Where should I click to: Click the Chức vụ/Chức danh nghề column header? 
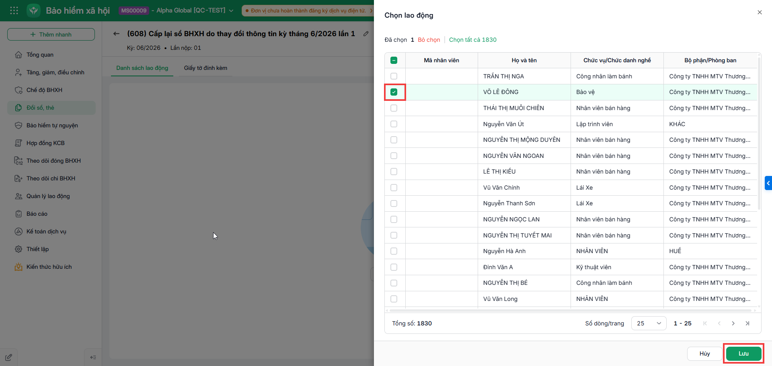click(617, 60)
